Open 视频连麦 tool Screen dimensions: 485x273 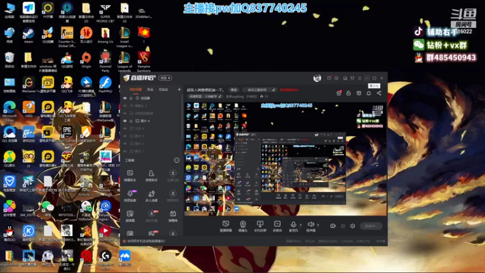[130, 196]
